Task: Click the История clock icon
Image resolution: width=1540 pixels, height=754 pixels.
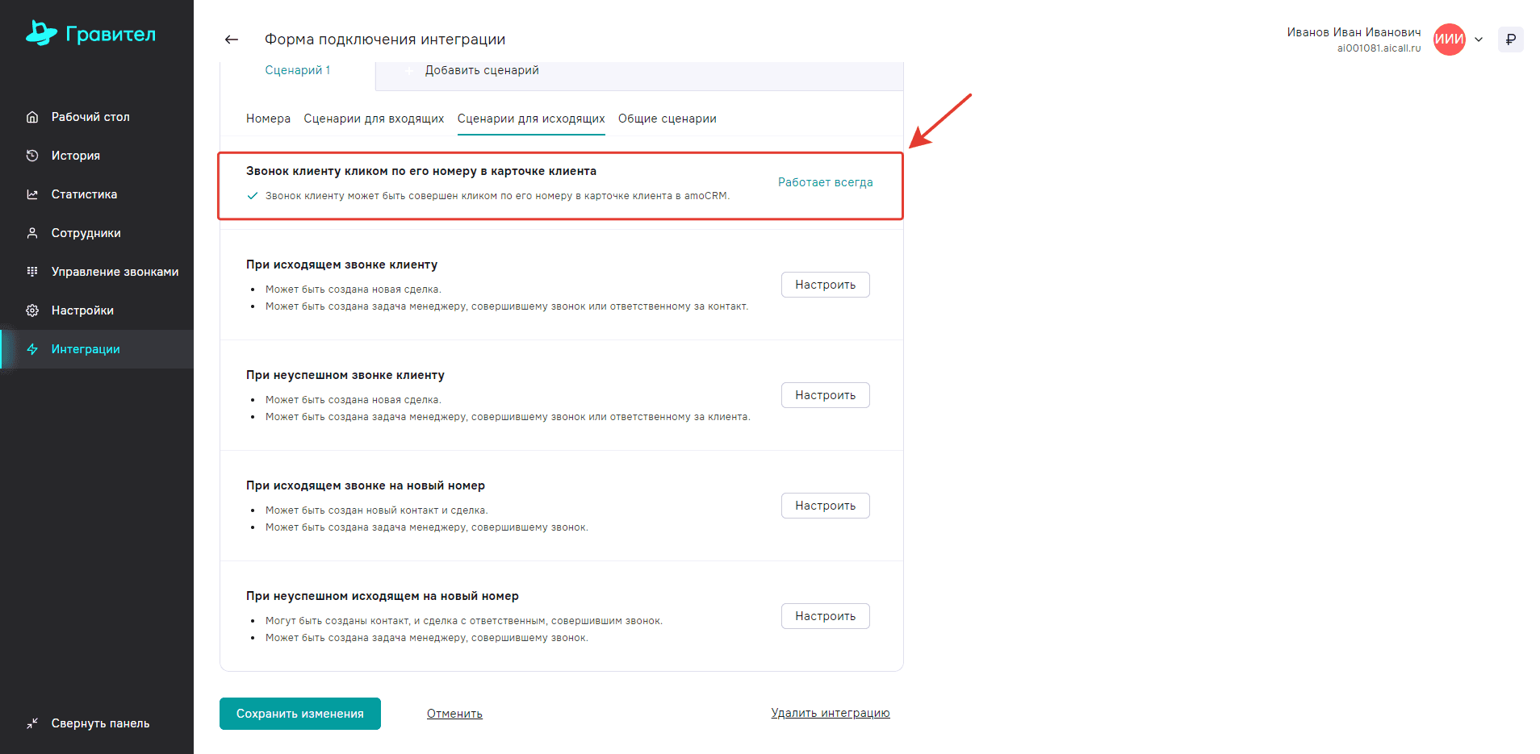Action: pyautogui.click(x=32, y=156)
